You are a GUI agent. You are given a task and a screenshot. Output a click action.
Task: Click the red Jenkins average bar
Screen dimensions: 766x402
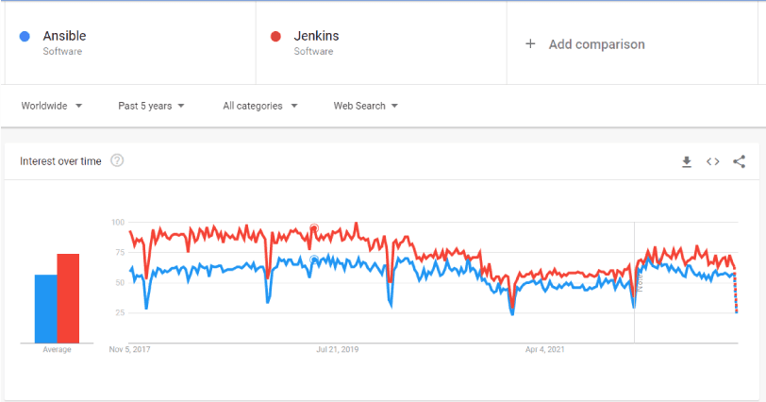point(68,298)
